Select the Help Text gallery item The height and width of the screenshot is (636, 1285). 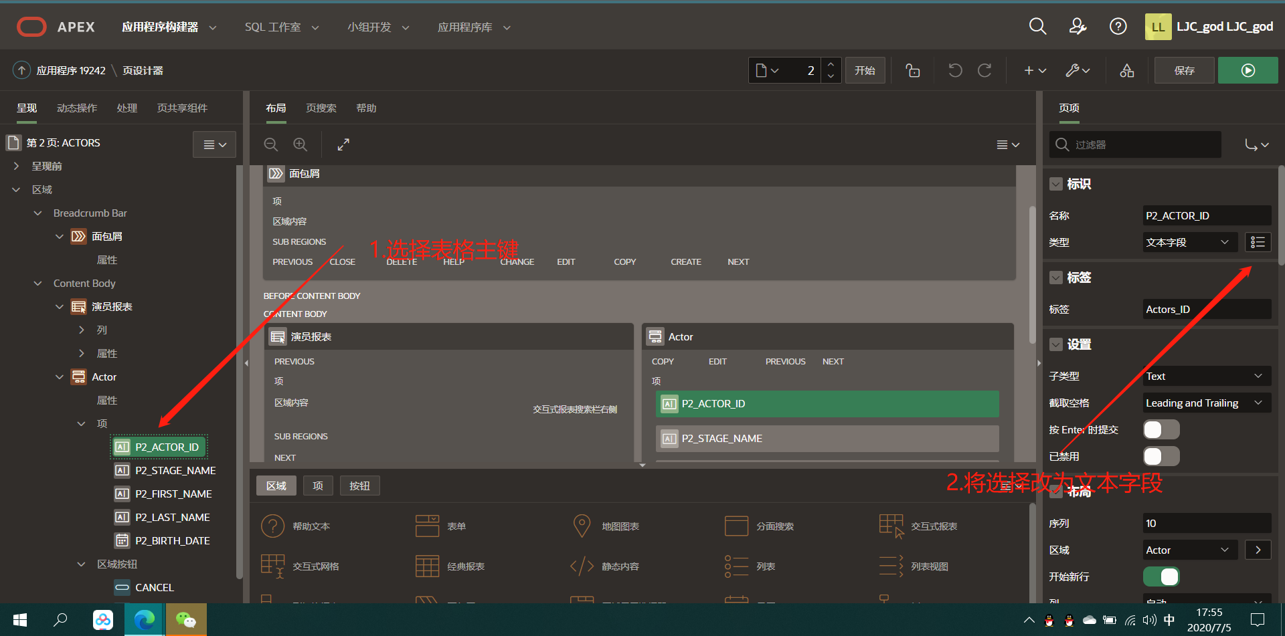click(x=295, y=526)
